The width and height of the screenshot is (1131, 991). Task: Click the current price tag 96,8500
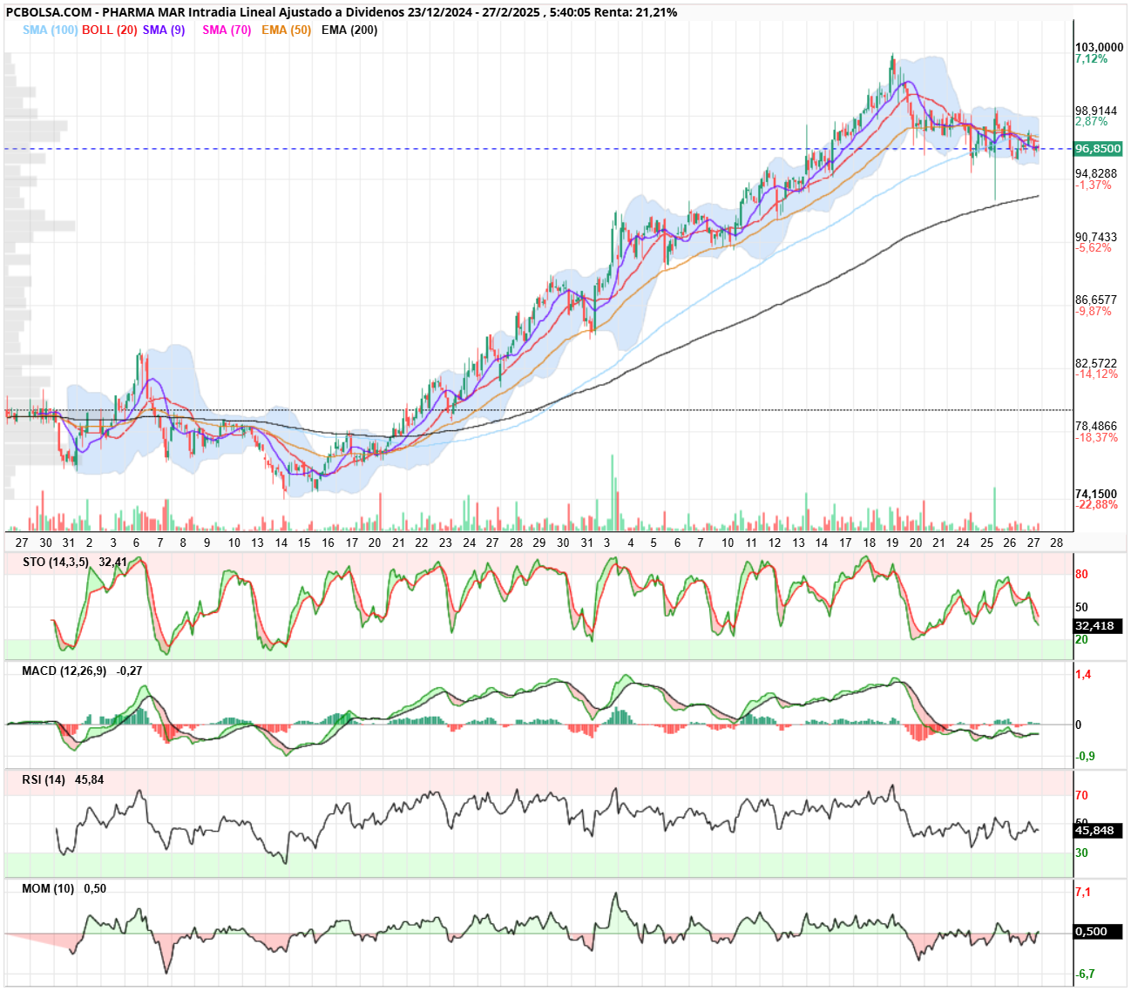tap(1098, 149)
